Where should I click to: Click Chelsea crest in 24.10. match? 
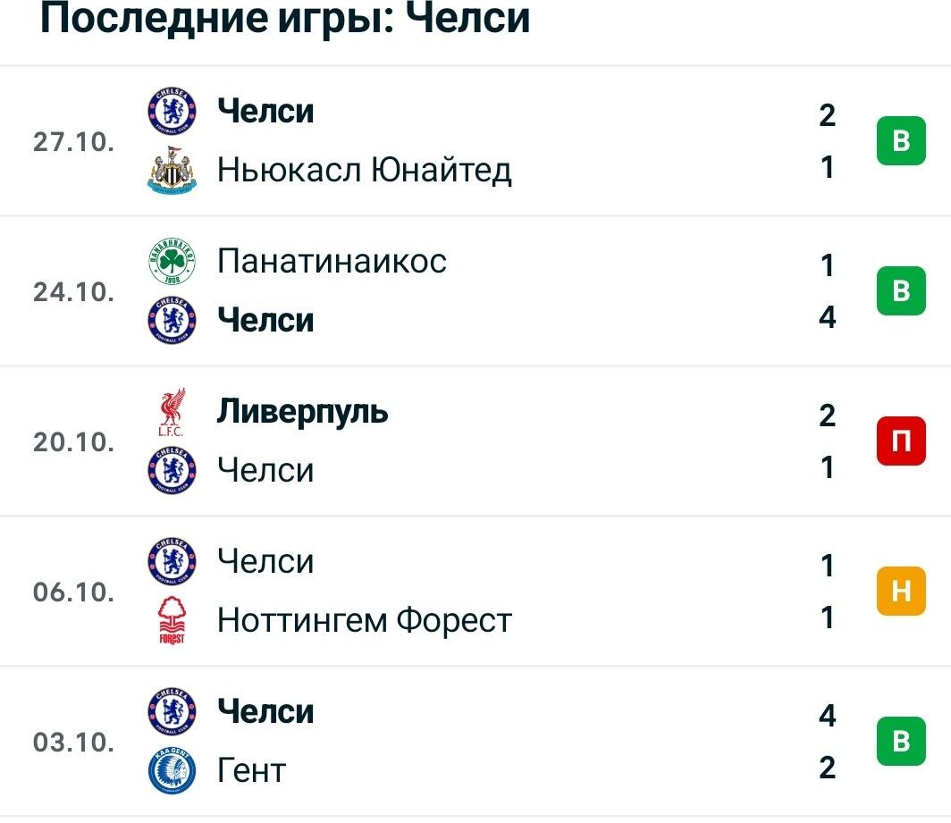pos(173,320)
